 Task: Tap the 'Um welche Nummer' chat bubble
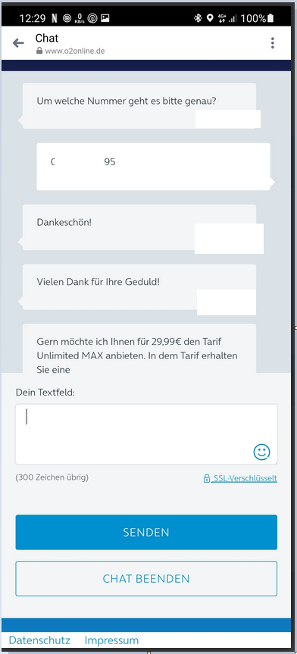[139, 106]
